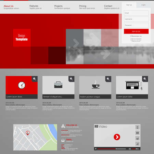This screenshot has width=154, height=154.
Task: Magnify the clock card with search icon
Action: tap(35, 79)
